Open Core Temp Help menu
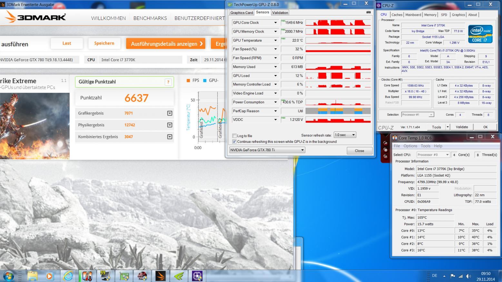 (438, 146)
